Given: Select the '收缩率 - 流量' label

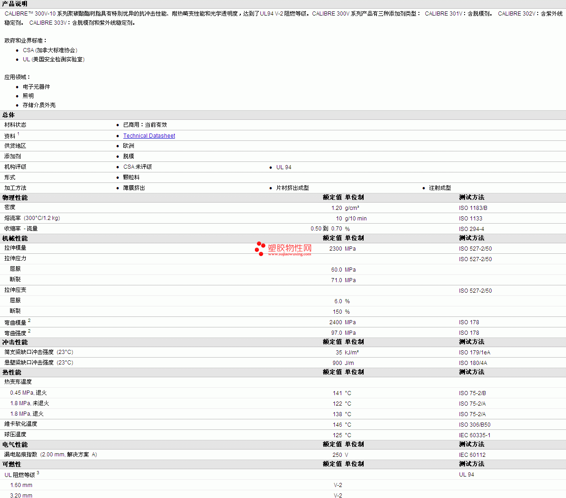Looking at the screenshot, I should pyautogui.click(x=21, y=229).
